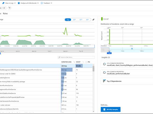Screen dimensions: 153x114
Task: Sort by DURATION (AVG) column arrows
Action: [x=74, y=62]
